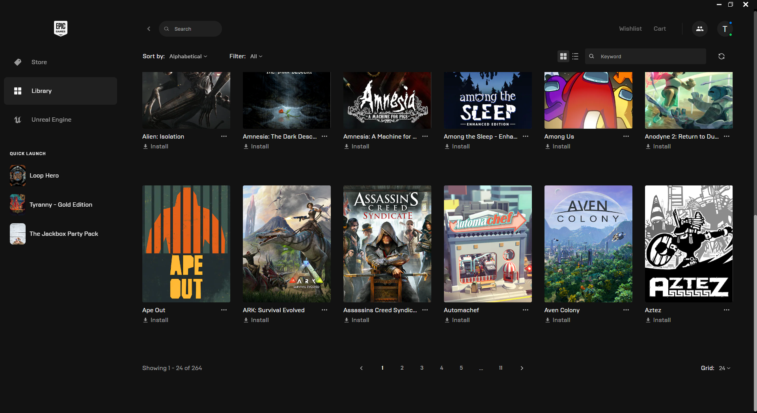Refresh the library list
The width and height of the screenshot is (757, 413).
pyautogui.click(x=722, y=56)
